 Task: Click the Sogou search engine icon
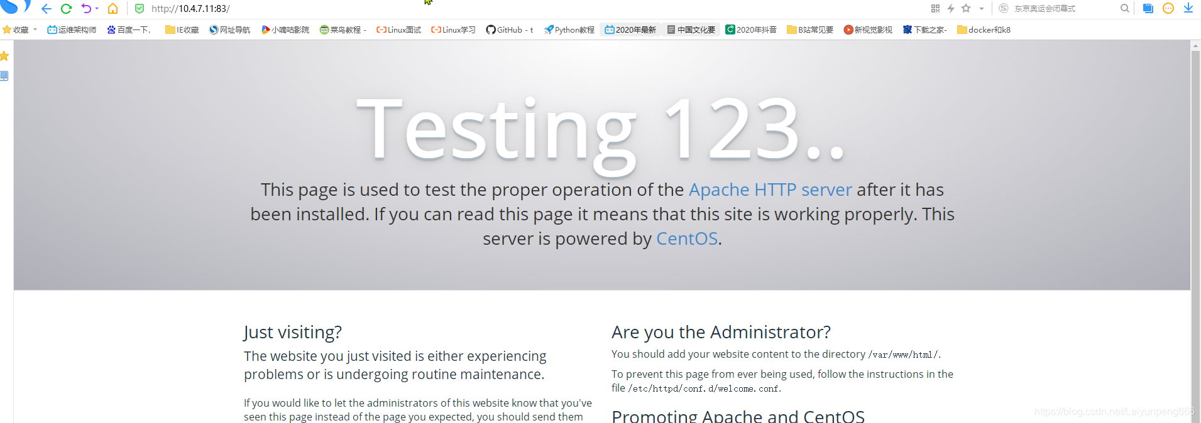coord(1004,8)
